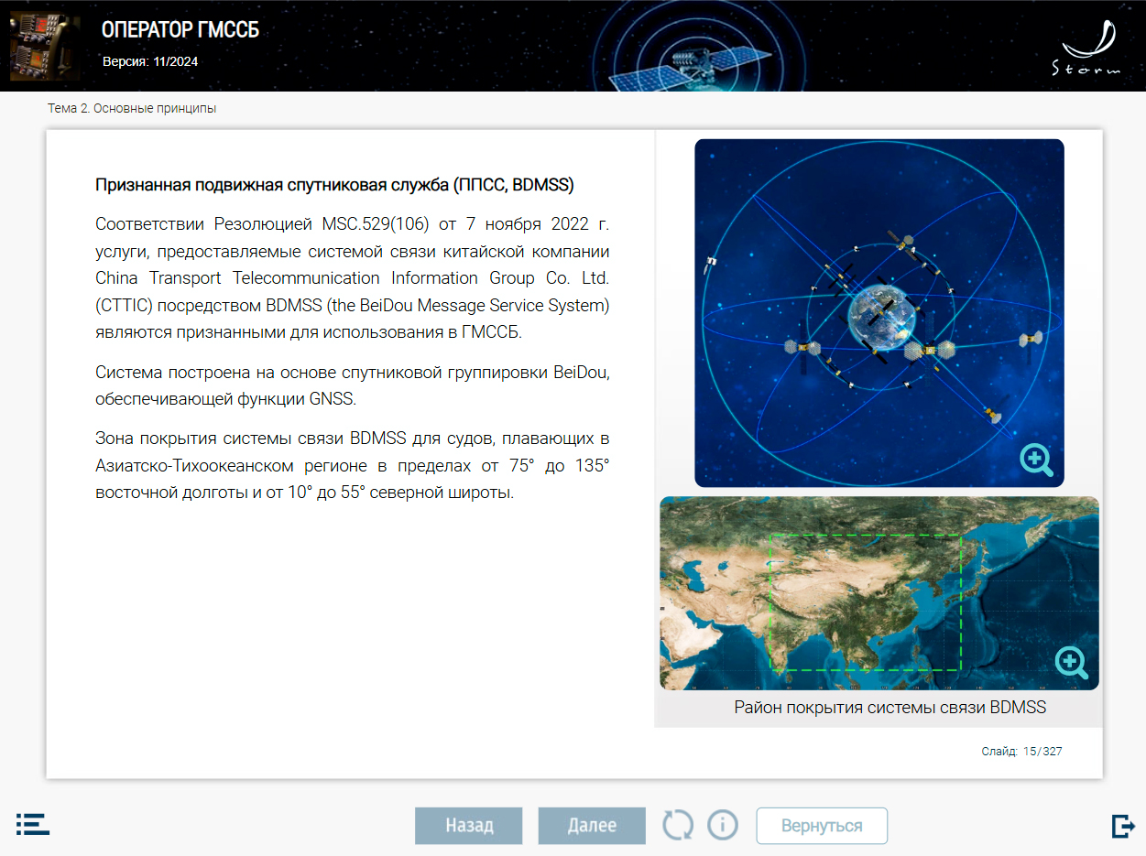1146x856 pixels.
Task: Open the Asia coverage area map
Action: click(879, 593)
